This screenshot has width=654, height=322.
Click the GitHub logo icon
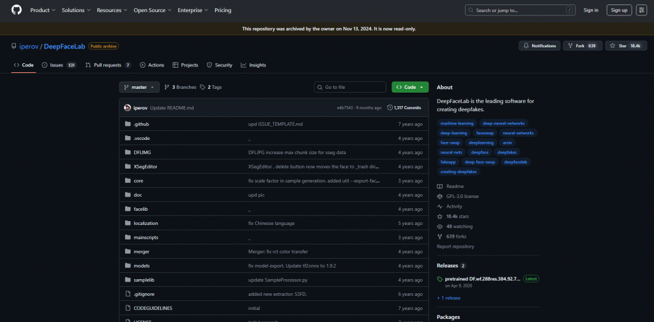pyautogui.click(x=16, y=10)
